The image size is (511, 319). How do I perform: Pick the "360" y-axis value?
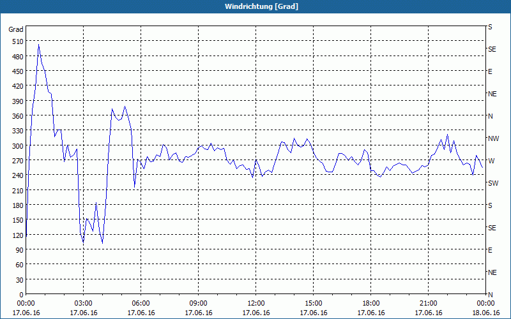click(x=18, y=116)
